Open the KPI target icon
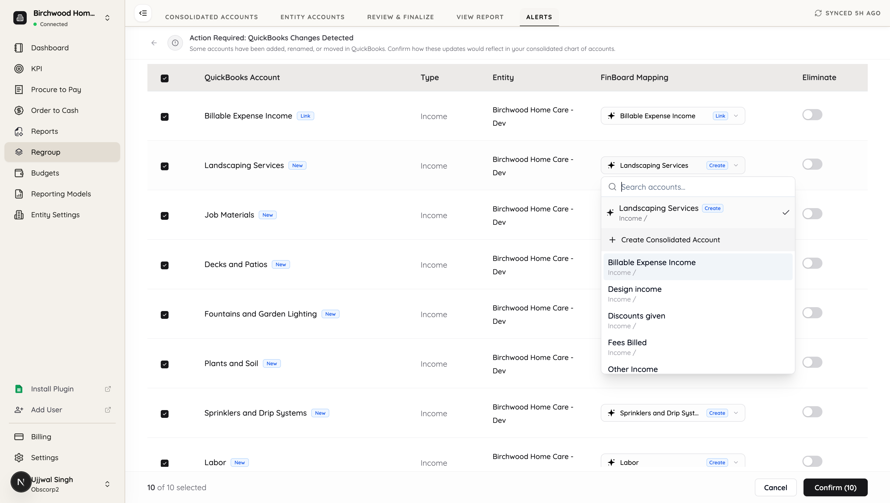This screenshot has height=503, width=890. pyautogui.click(x=19, y=68)
